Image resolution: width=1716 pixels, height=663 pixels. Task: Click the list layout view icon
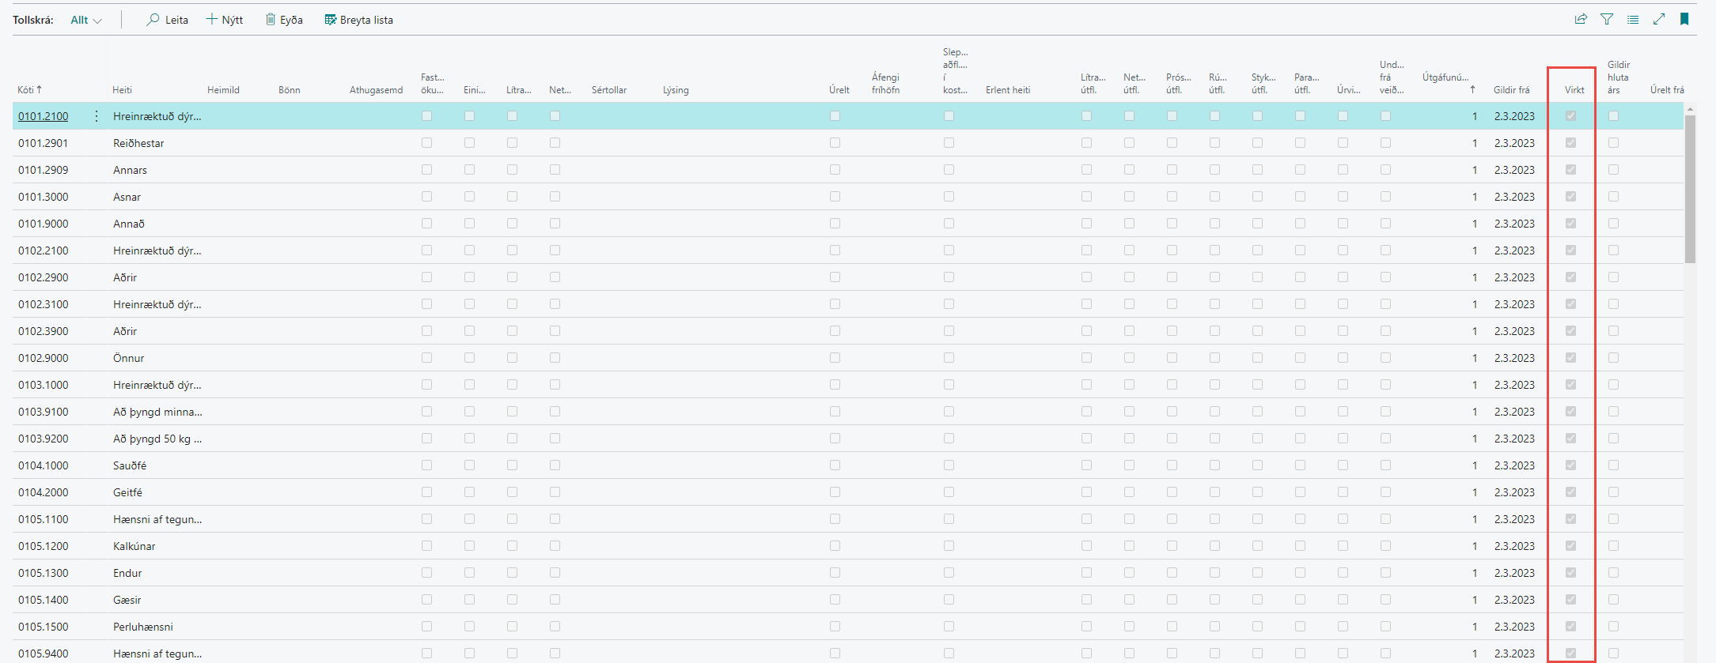tap(1633, 20)
